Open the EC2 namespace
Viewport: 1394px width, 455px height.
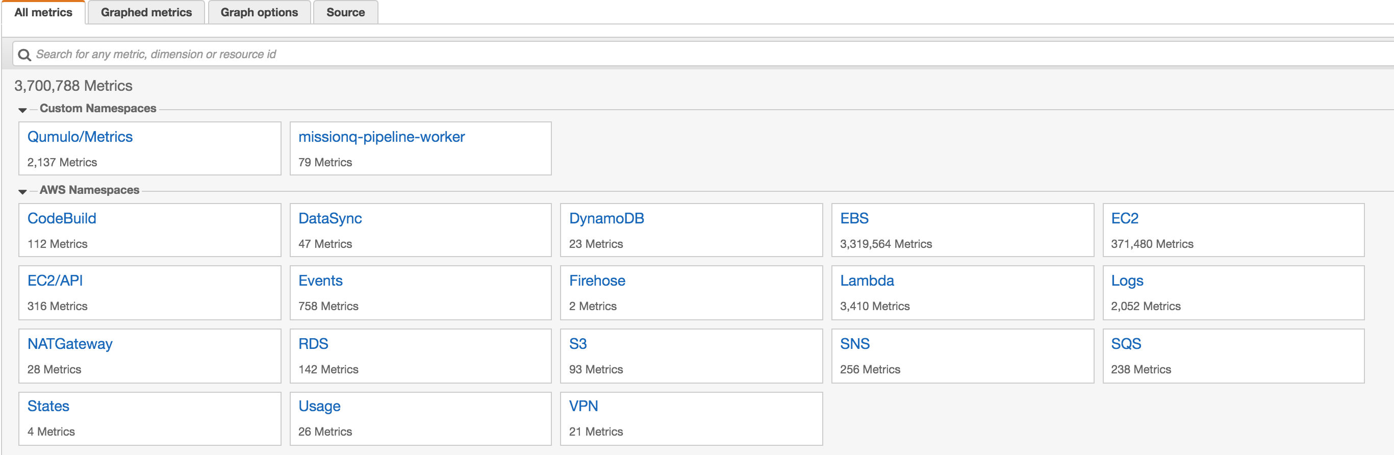1125,218
